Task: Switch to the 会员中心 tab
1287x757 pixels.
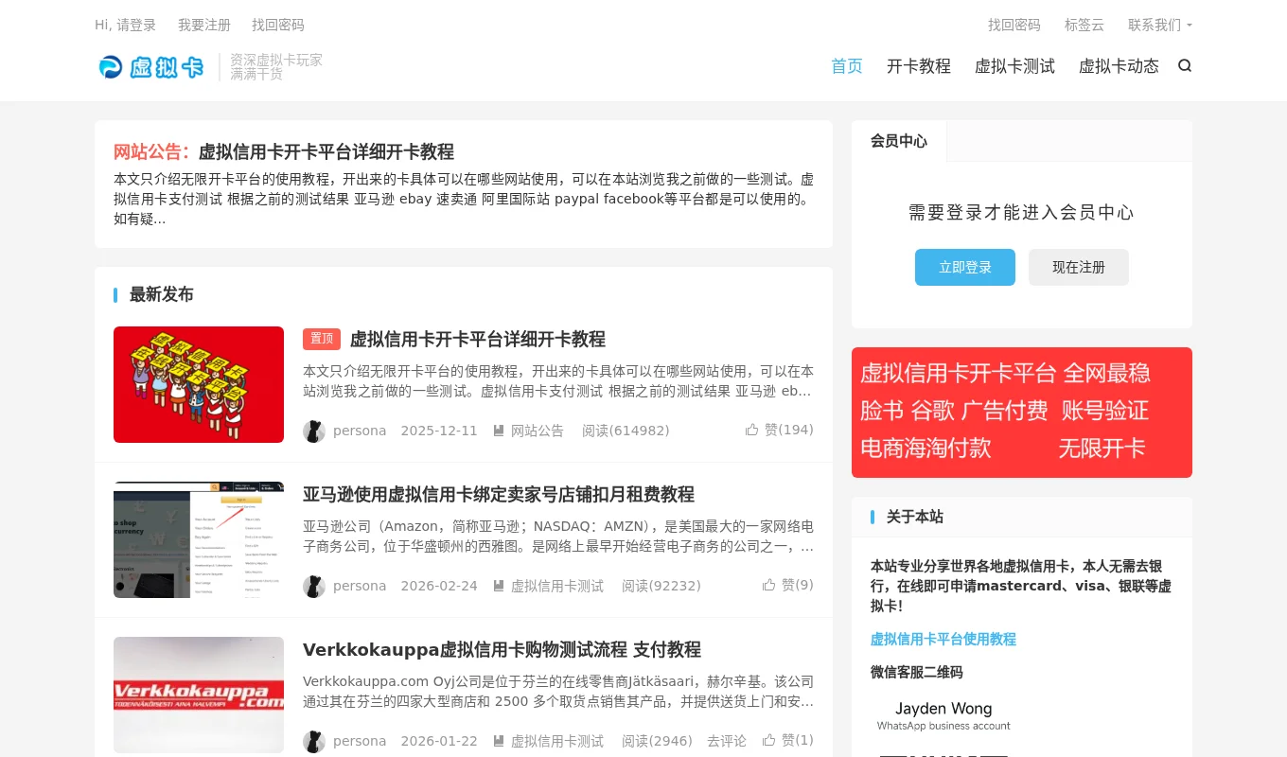Action: [x=898, y=140]
